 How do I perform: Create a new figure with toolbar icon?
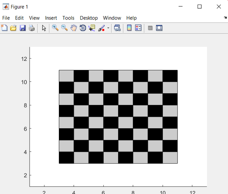(x=4, y=28)
